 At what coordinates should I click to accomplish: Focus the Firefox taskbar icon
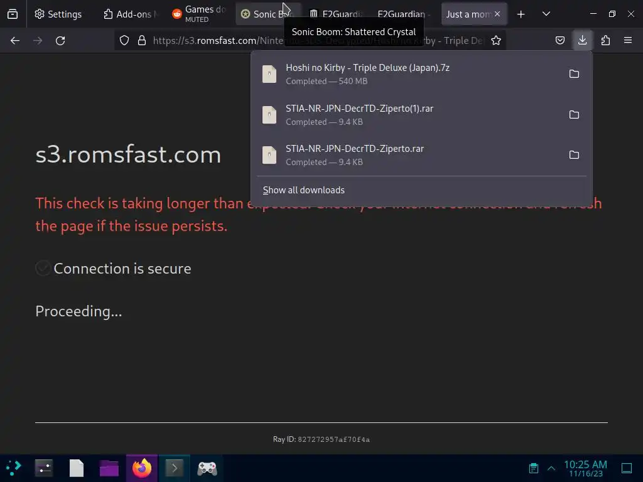142,468
